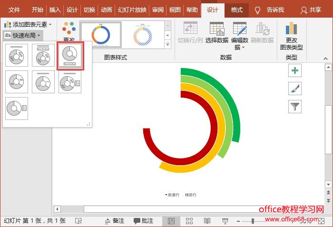
Task: Open the 幻灯片放映 tab
Action: pyautogui.click(x=132, y=10)
